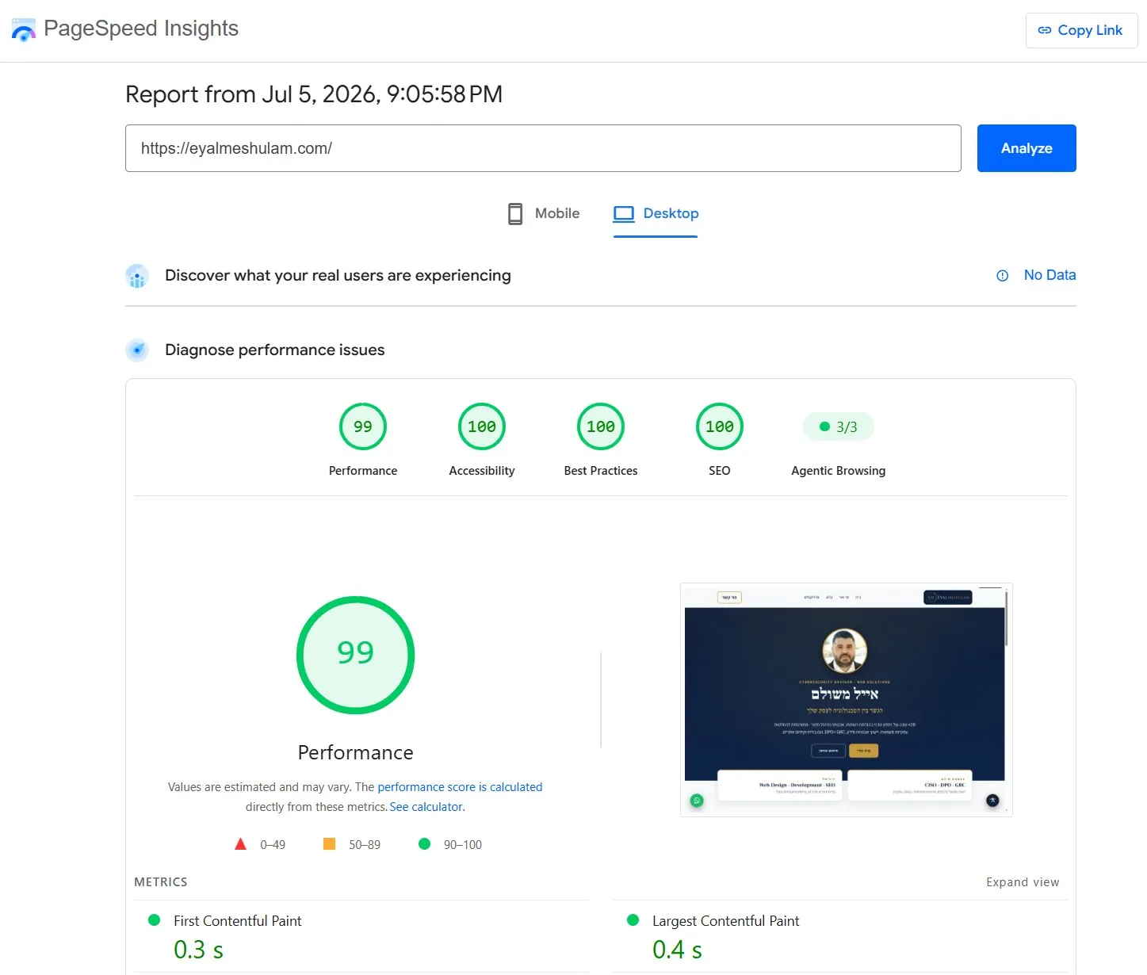Open the Best Practices 100 gauge

click(x=601, y=426)
